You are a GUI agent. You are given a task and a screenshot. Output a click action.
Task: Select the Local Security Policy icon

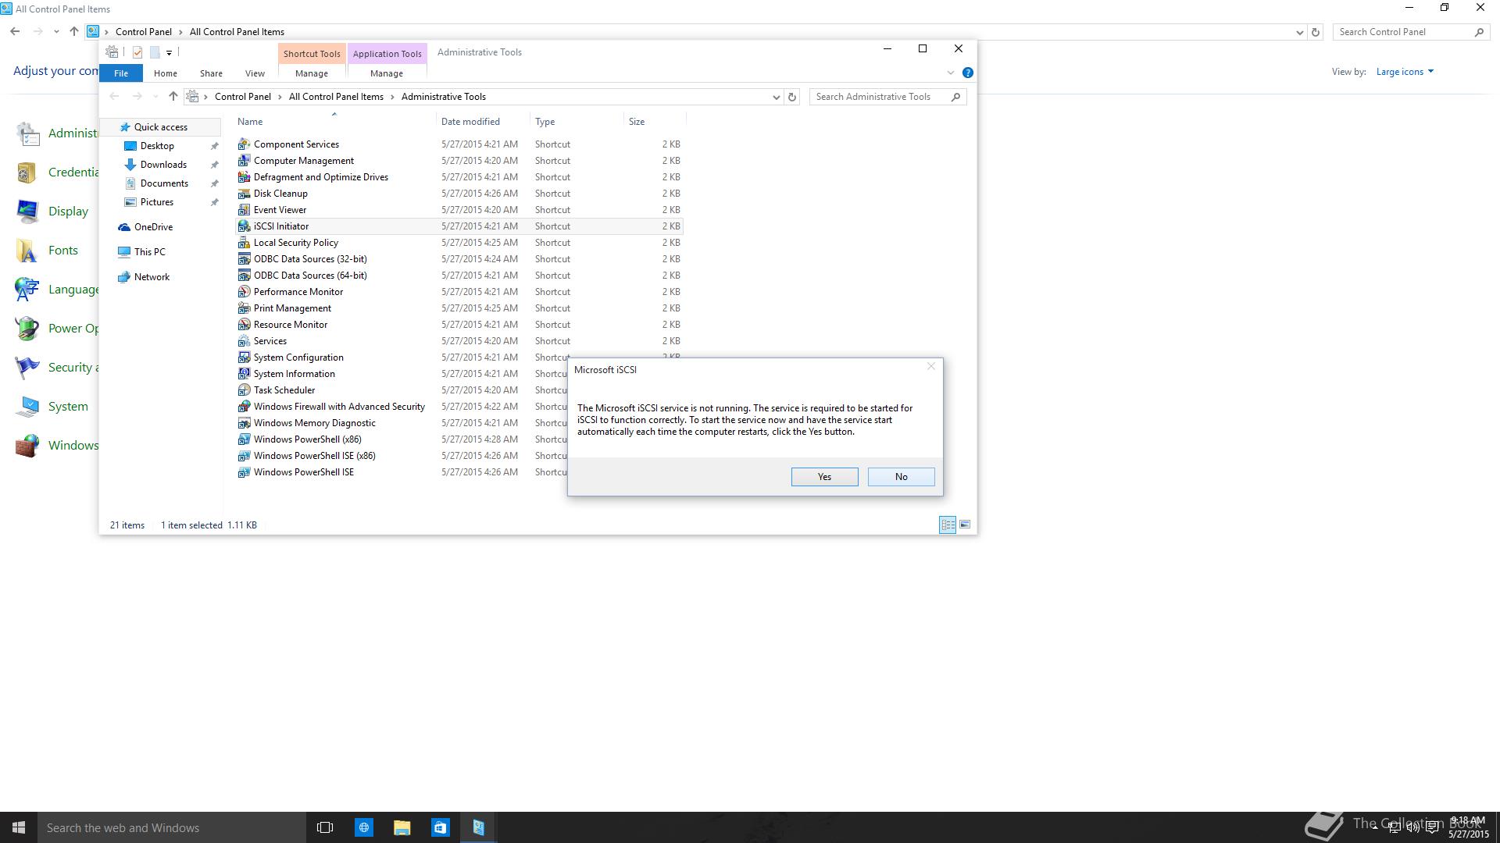click(244, 243)
